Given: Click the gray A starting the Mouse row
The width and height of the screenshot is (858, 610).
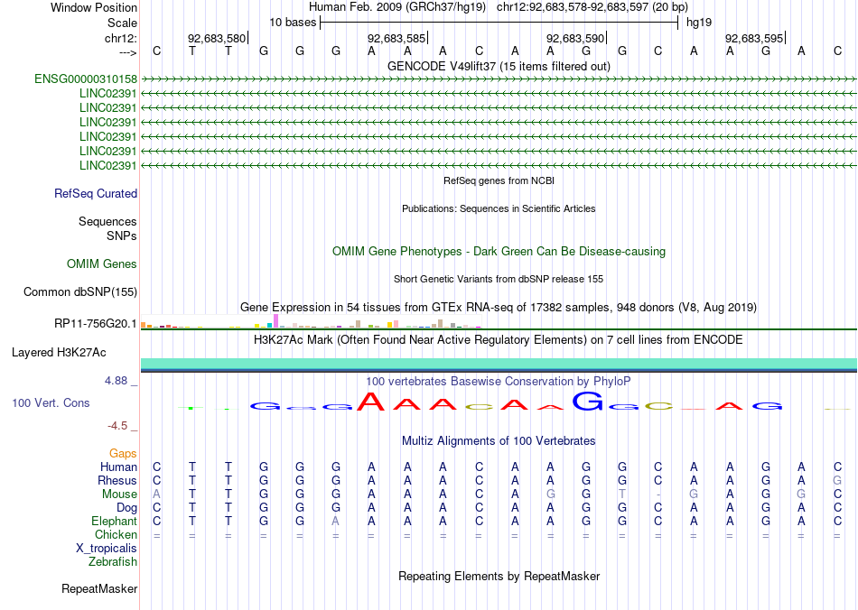Looking at the screenshot, I should [x=157, y=494].
